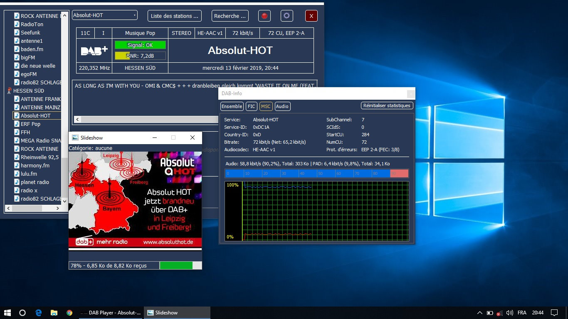This screenshot has height=319, width=568.
Task: Open settings with the gear icon
Action: click(286, 16)
